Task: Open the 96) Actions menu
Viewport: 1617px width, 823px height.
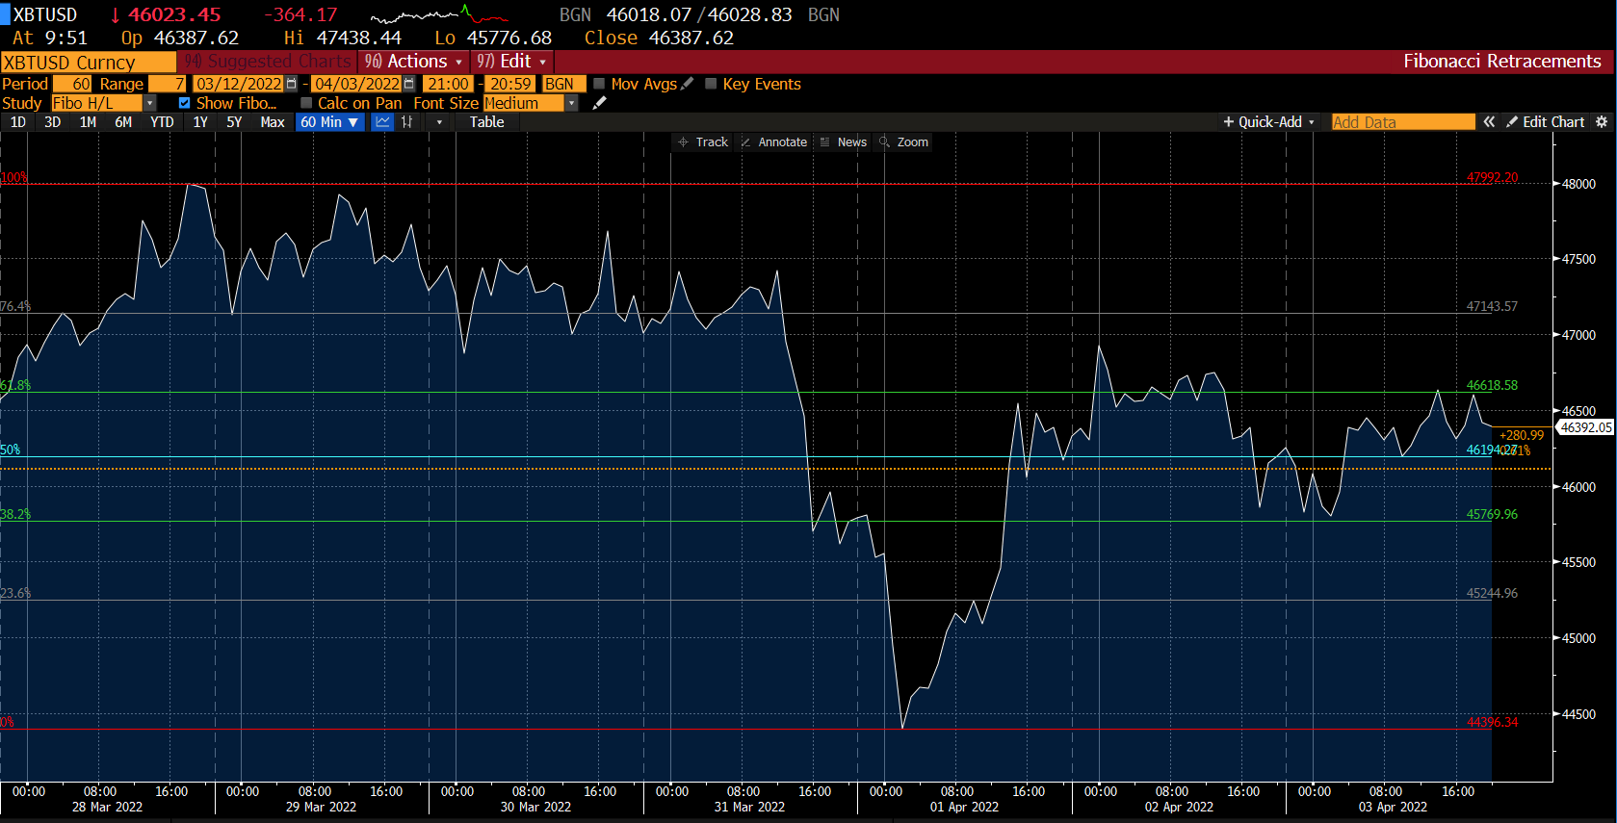Action: [413, 62]
